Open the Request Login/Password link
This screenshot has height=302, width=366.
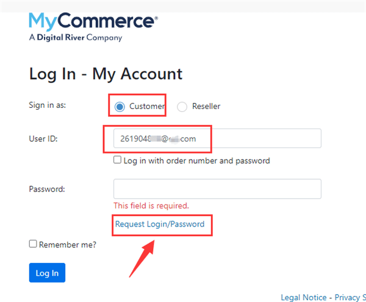click(160, 224)
